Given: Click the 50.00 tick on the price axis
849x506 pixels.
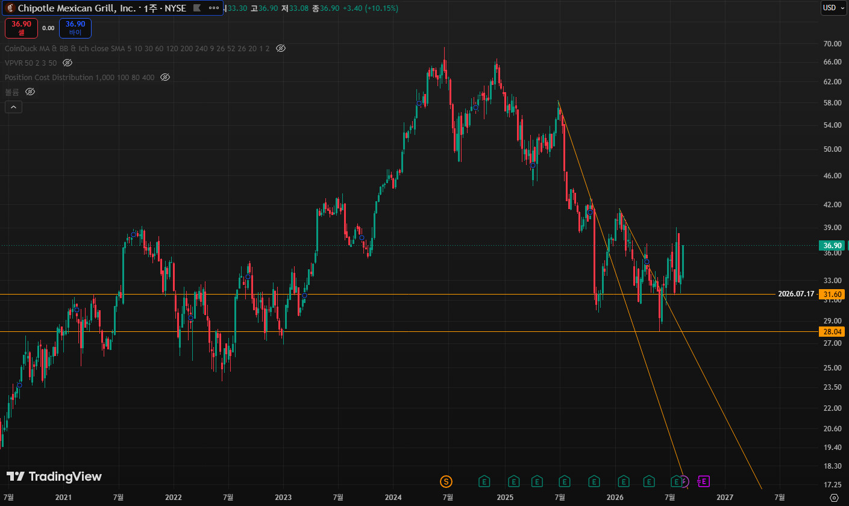Looking at the screenshot, I should pos(833,149).
